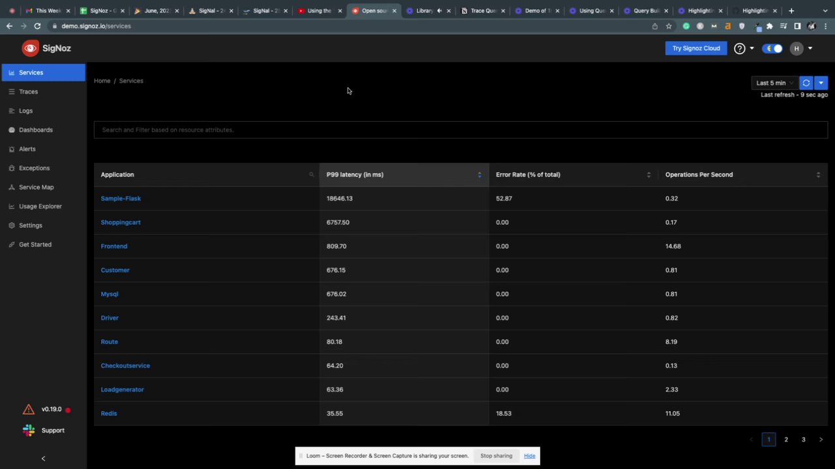Sort by P99 latency column arrows
Image resolution: width=835 pixels, height=469 pixels.
pyautogui.click(x=479, y=175)
